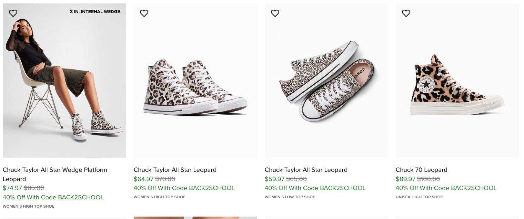This screenshot has height=219, width=524.
Task: Click the UNISEX HIGH TOP SHOE label
Action: (419, 197)
